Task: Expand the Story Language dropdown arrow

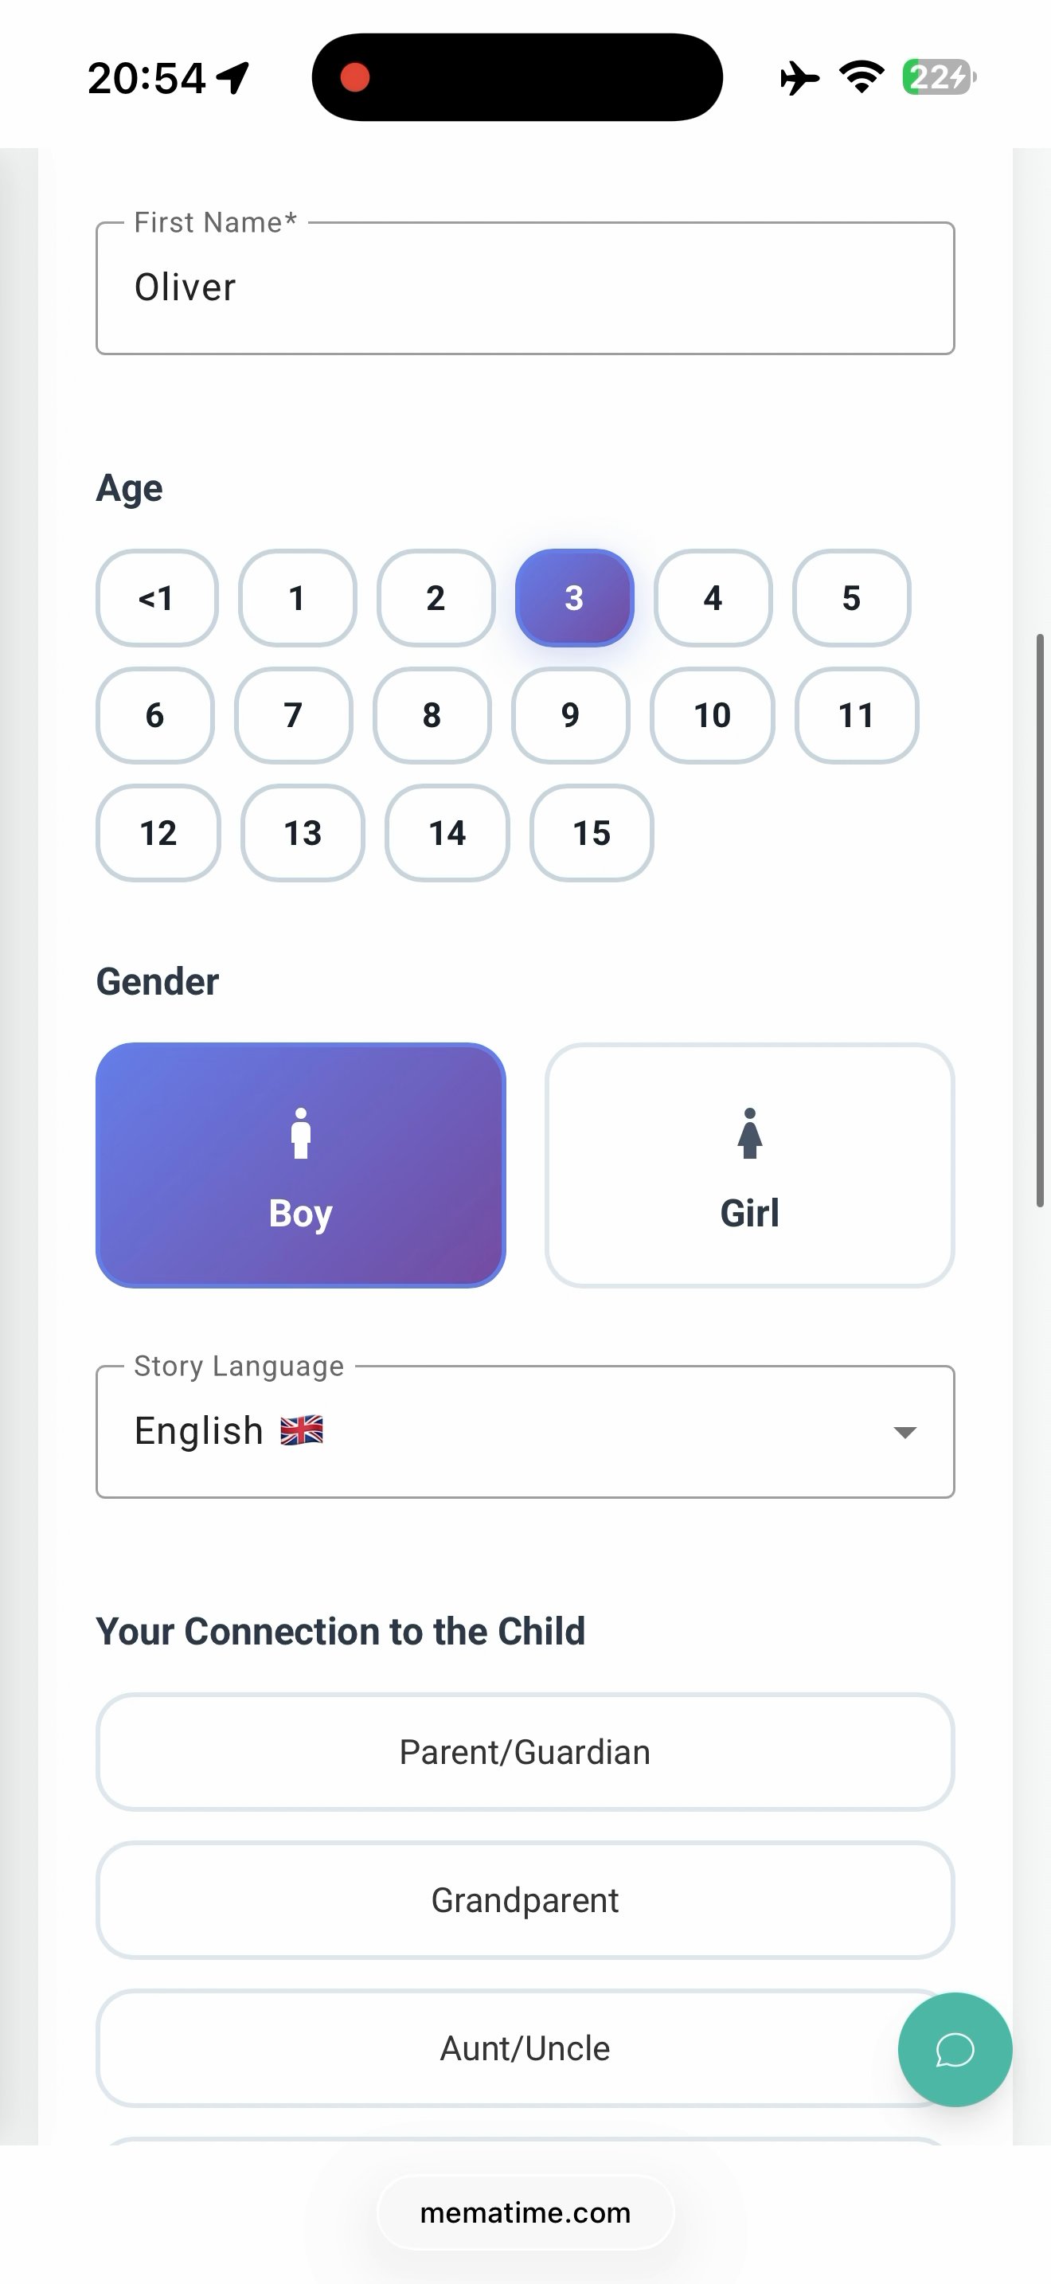Action: [x=904, y=1432]
